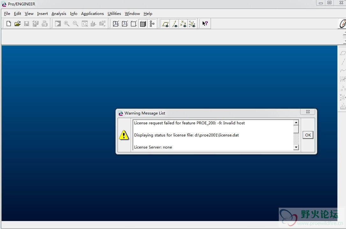Click the datum axis tool in right toolbar
The height and width of the screenshot is (229, 346).
tap(343, 62)
